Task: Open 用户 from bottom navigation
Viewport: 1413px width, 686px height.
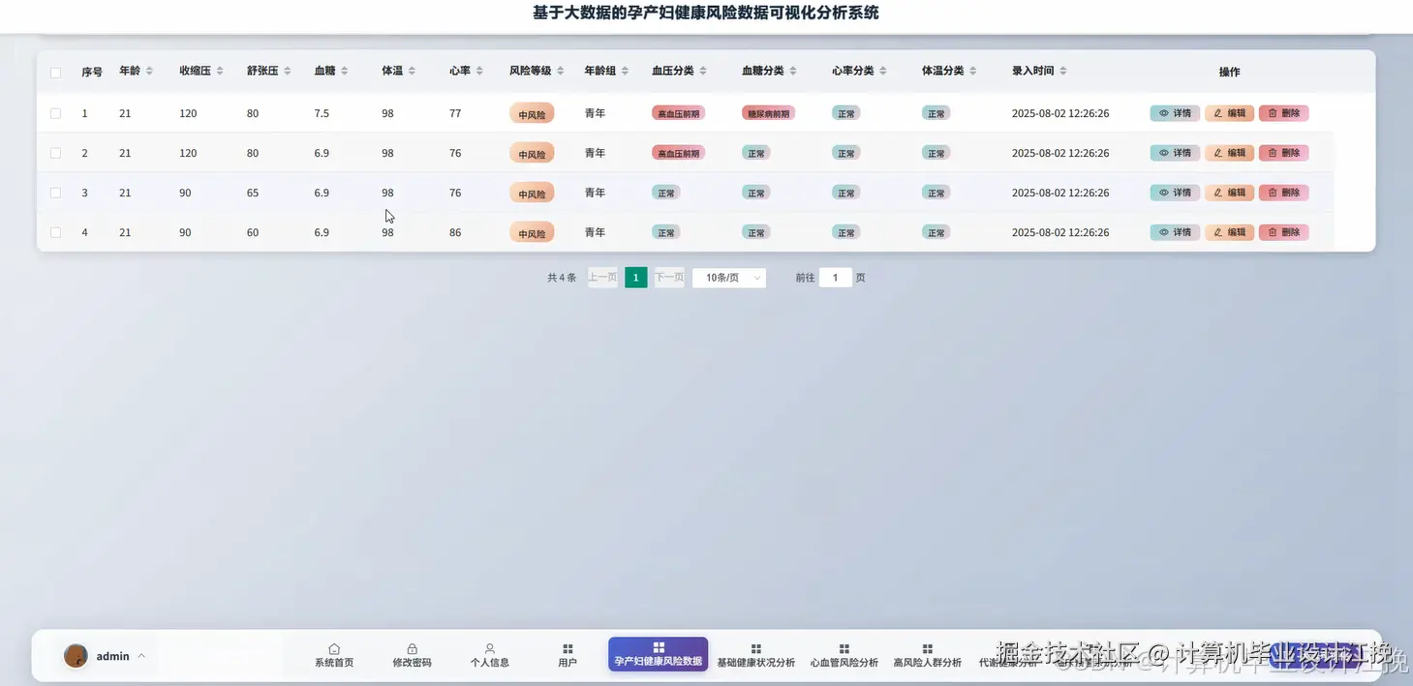Action: (568, 656)
